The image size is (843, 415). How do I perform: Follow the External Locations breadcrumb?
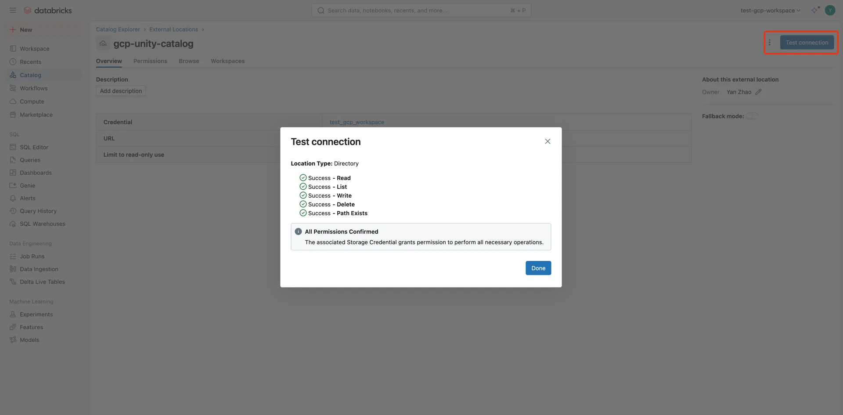coord(173,29)
